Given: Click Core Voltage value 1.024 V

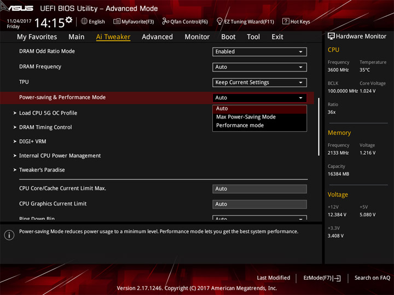Looking at the screenshot, I should point(368,91).
